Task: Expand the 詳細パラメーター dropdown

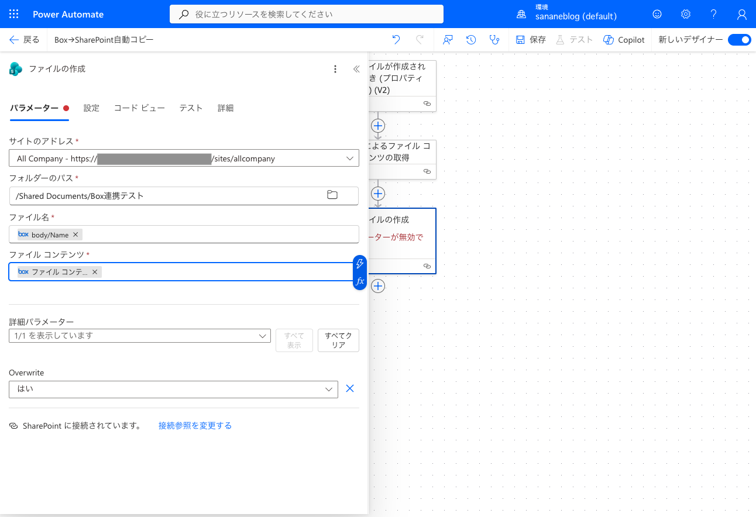Action: (262, 336)
